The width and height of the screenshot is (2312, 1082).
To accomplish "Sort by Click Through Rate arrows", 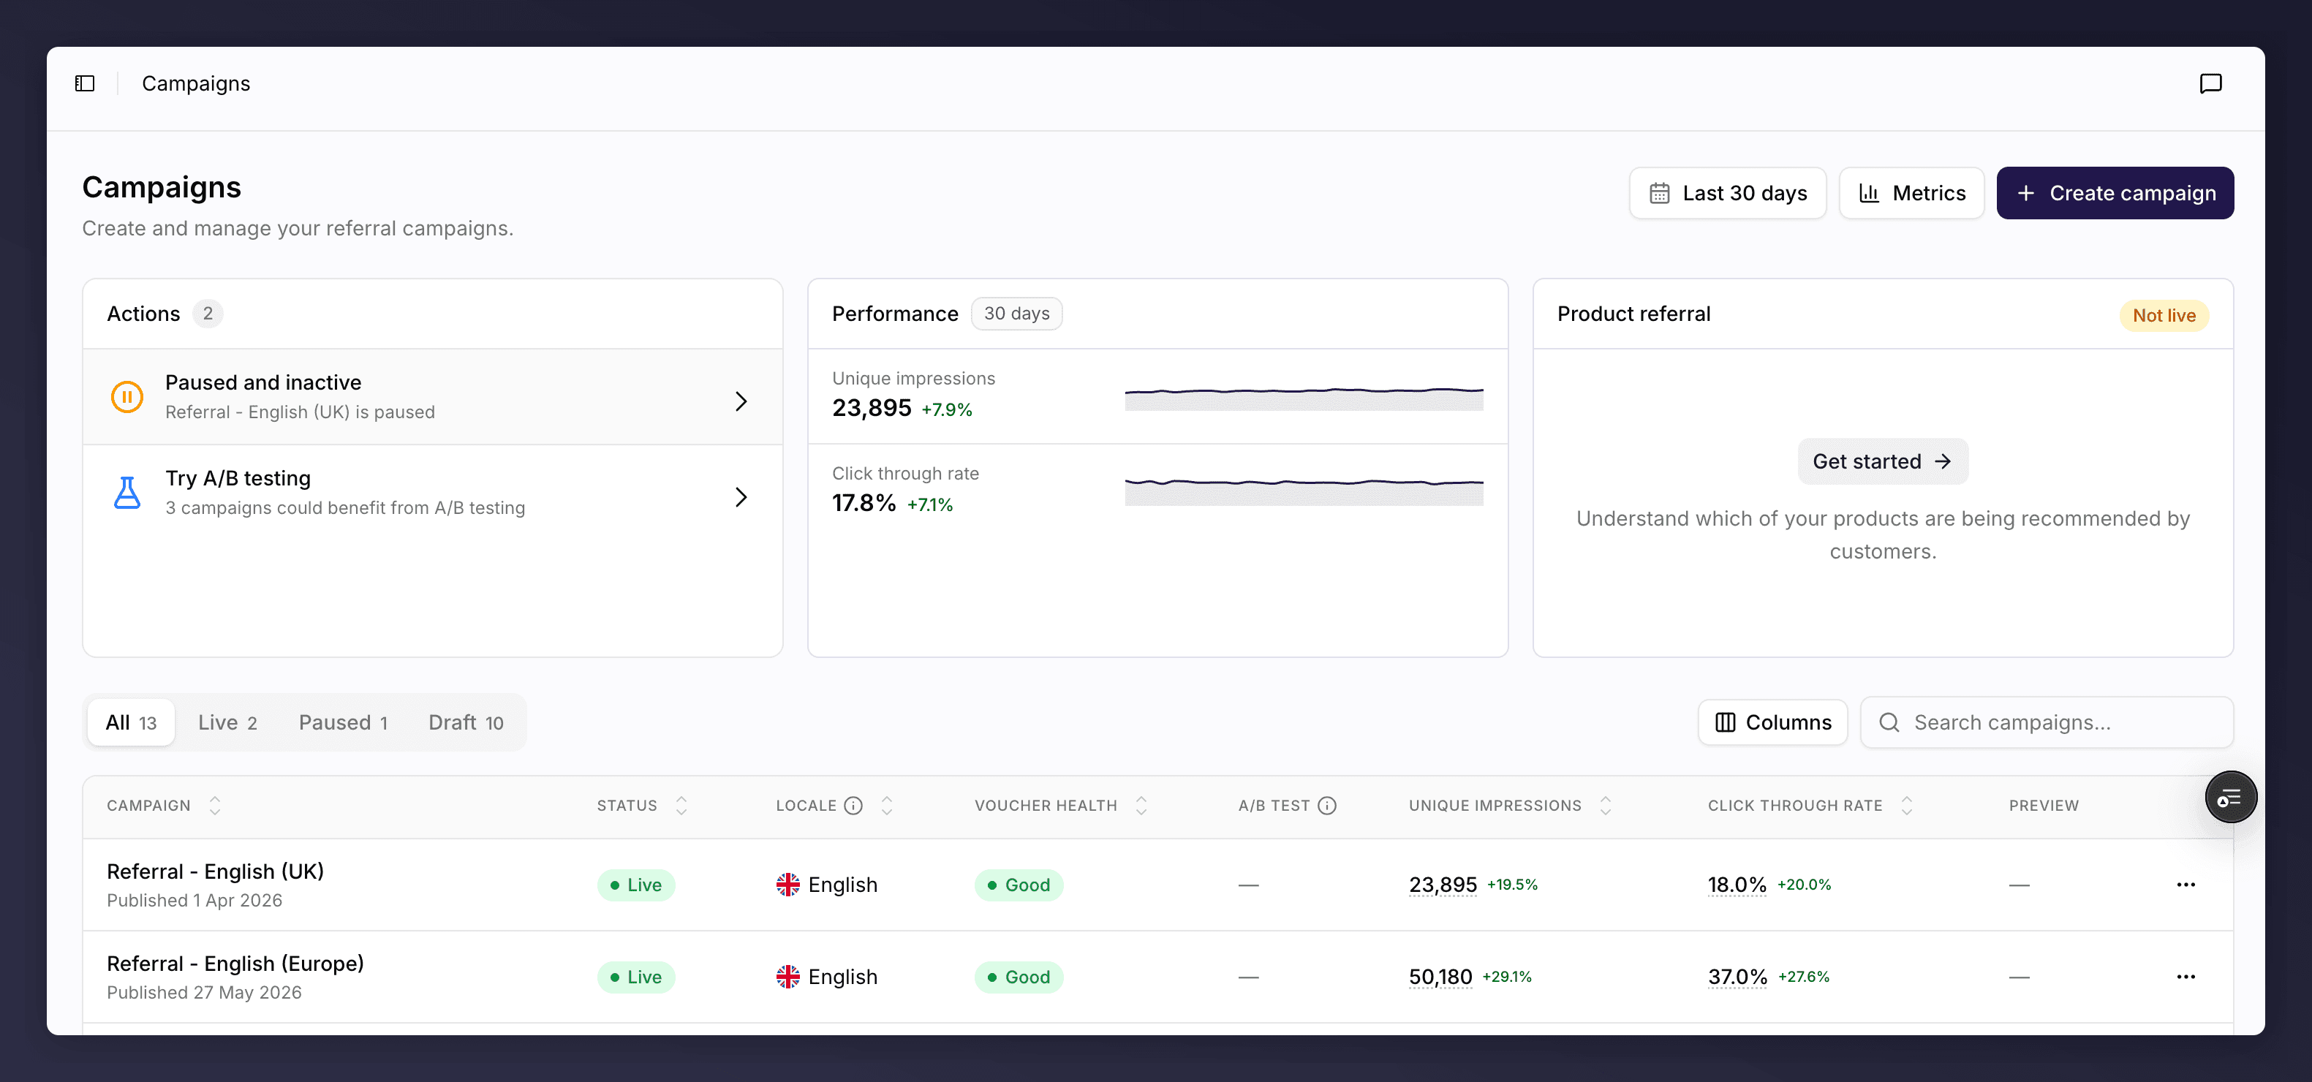I will point(1907,806).
